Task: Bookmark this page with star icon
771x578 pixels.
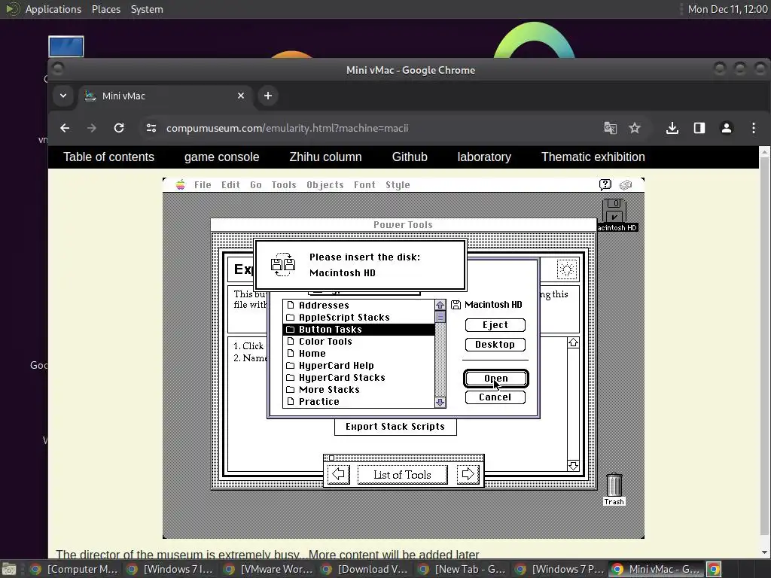Action: [x=635, y=128]
